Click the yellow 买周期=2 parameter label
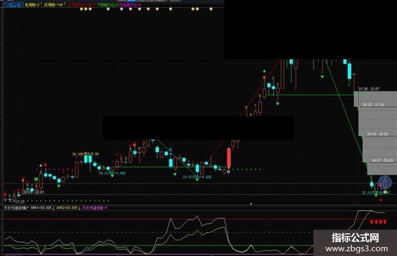Image resolution: width=397 pixels, height=256 pixels. [x=32, y=5]
